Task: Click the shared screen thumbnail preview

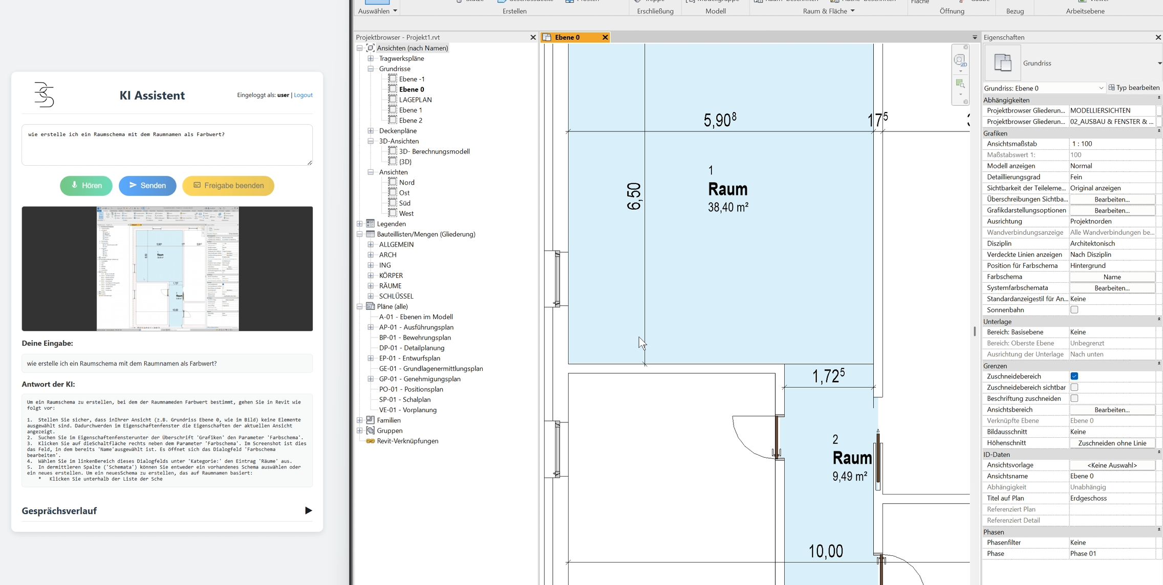Action: click(x=167, y=268)
